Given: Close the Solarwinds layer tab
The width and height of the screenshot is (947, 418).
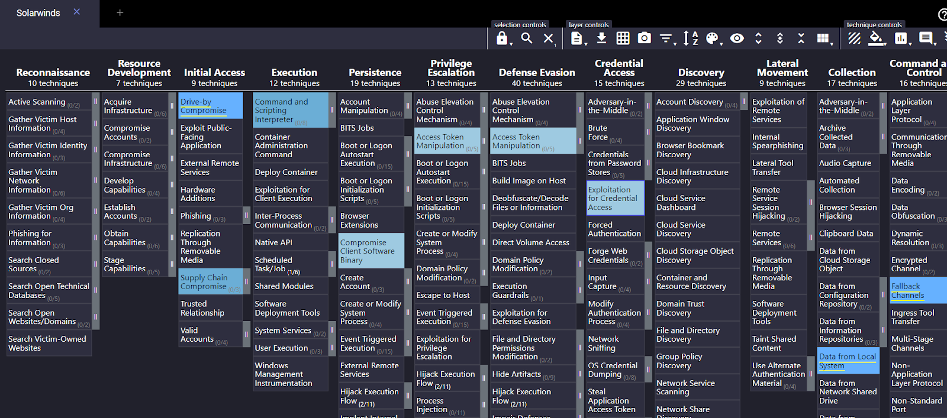Looking at the screenshot, I should (77, 12).
